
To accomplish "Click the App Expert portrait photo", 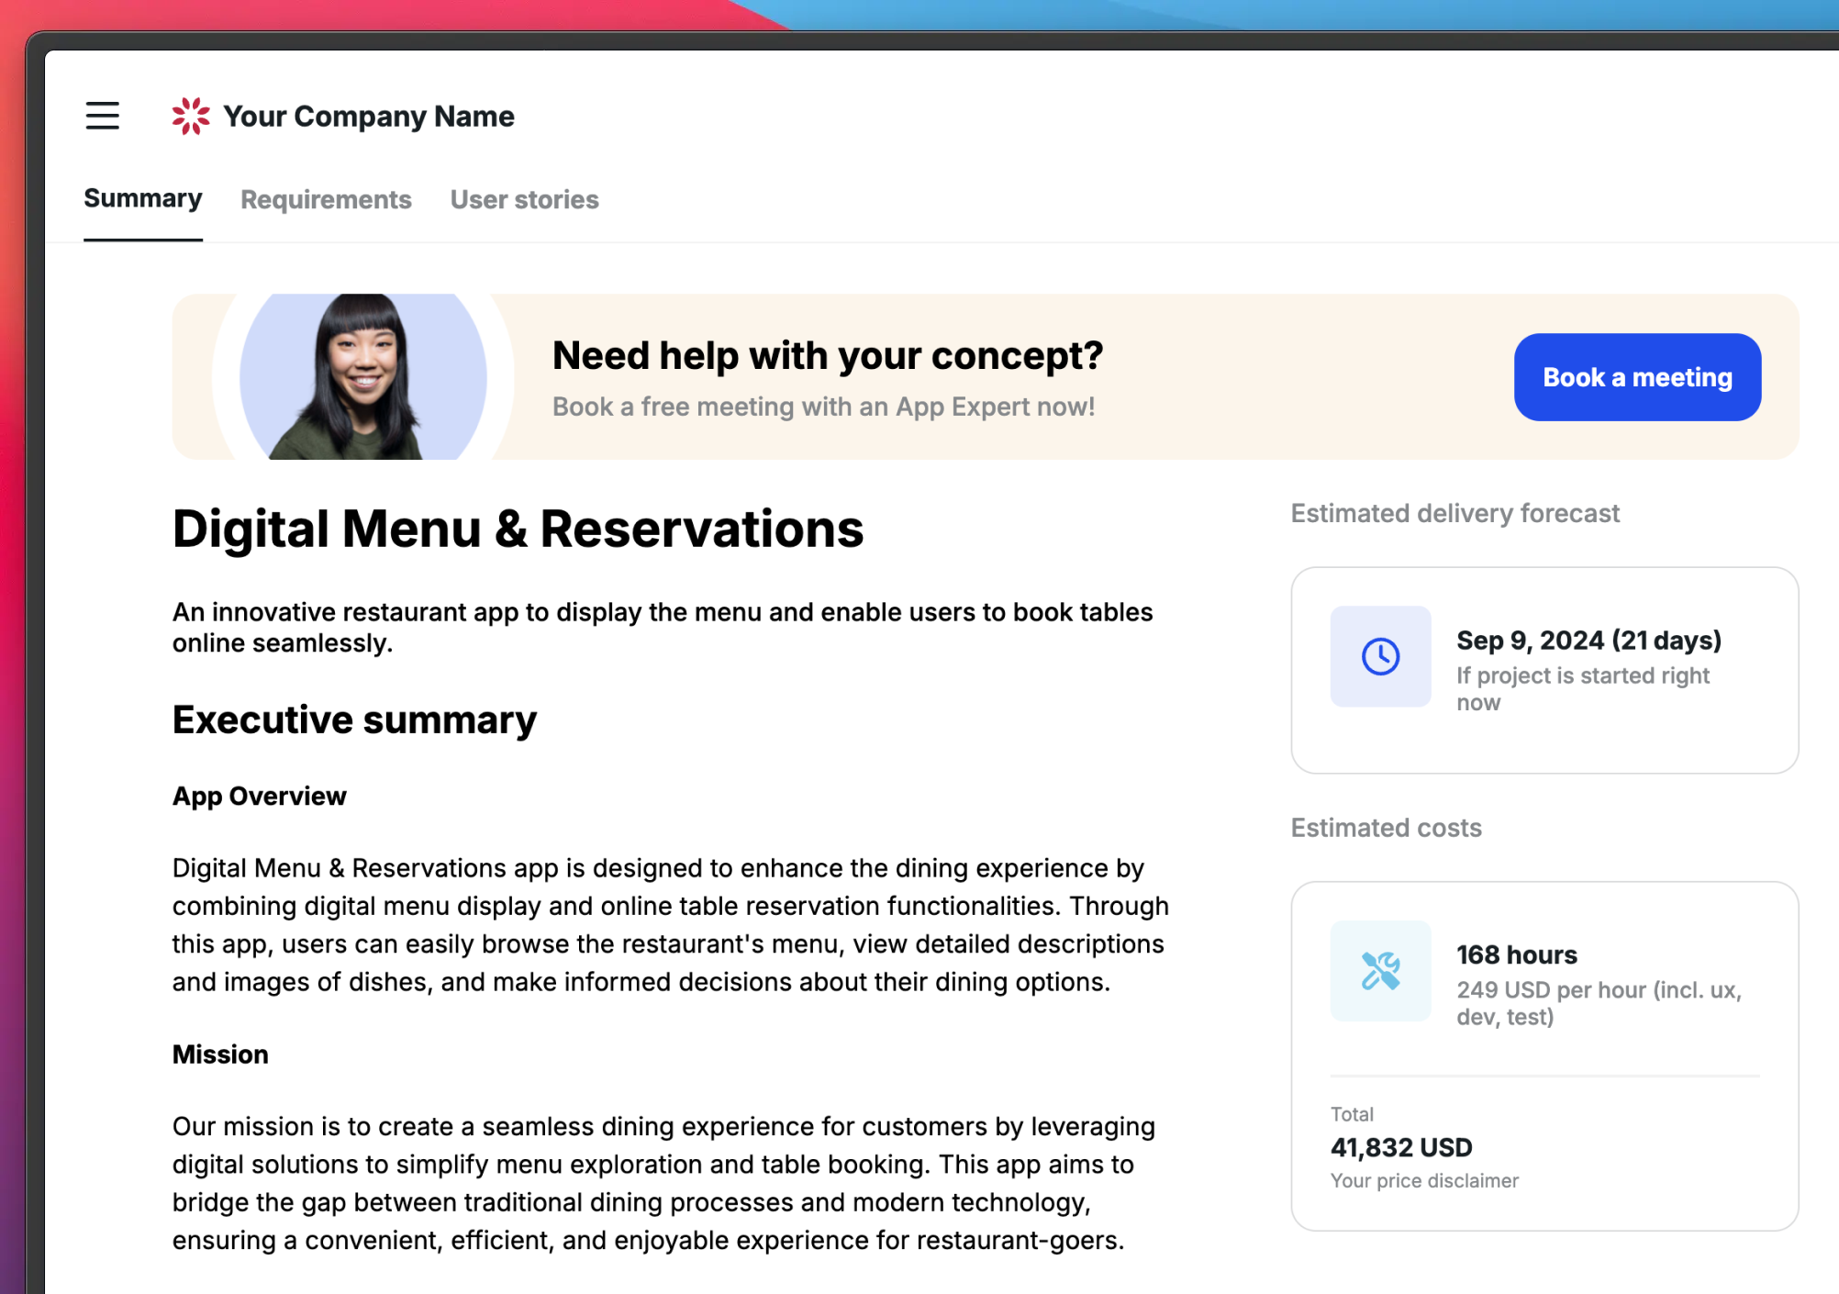I will 363,378.
